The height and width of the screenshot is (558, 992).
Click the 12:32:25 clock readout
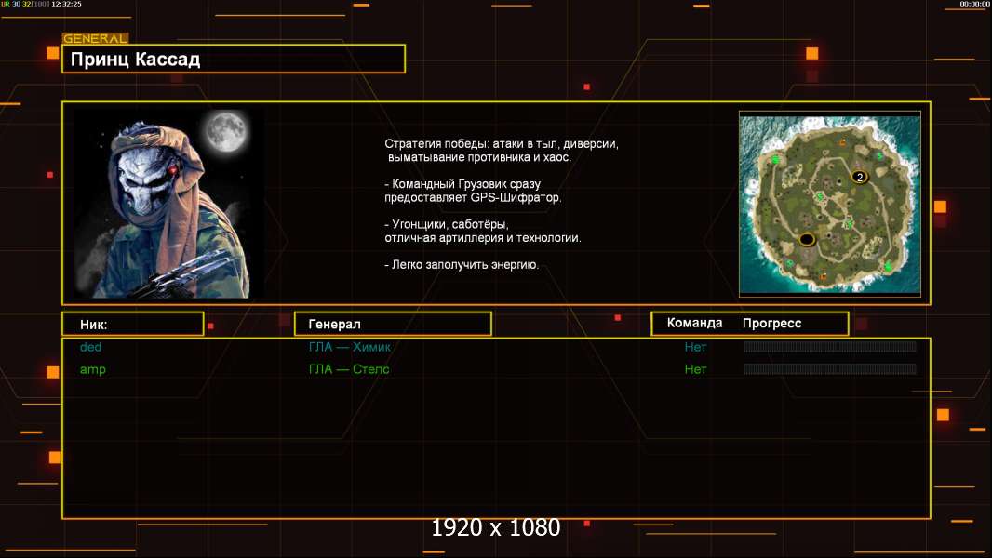[66, 4]
